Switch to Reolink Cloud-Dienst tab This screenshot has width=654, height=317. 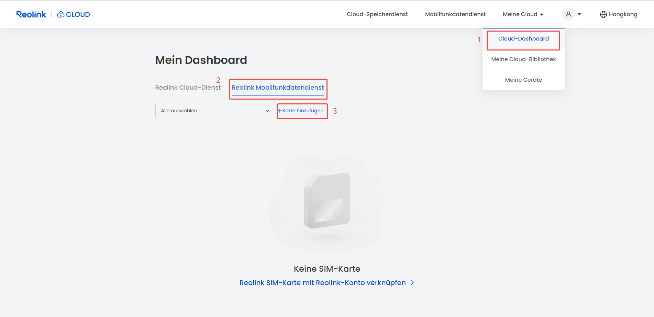[x=188, y=88]
